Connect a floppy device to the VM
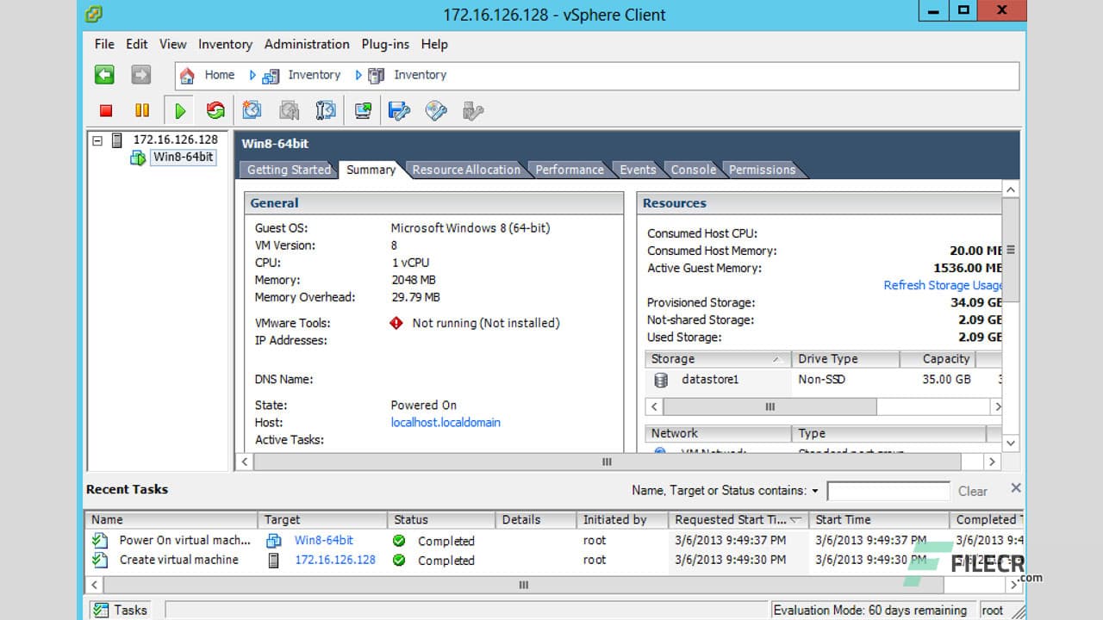 tap(399, 110)
